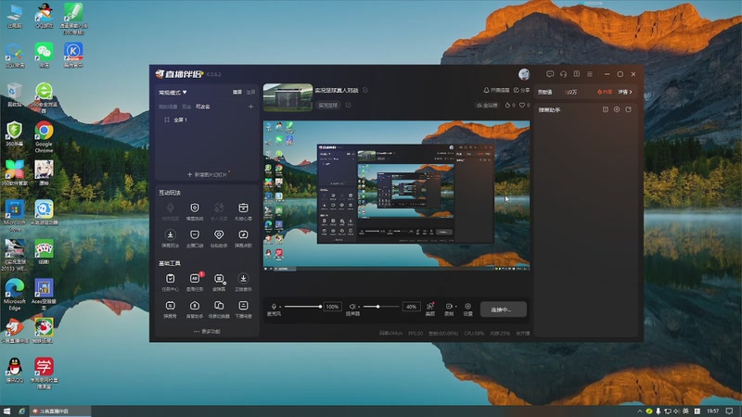Click the stream cover thumbnail

click(288, 97)
